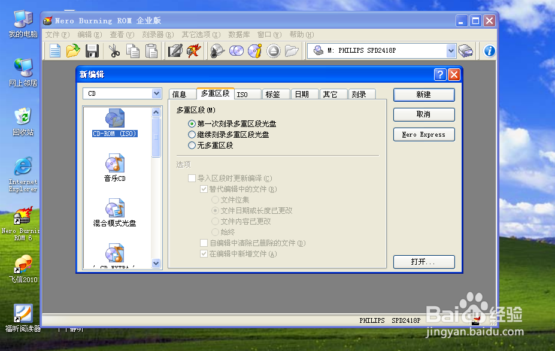
Task: Switch to the 其它 tab
Action: click(x=333, y=94)
